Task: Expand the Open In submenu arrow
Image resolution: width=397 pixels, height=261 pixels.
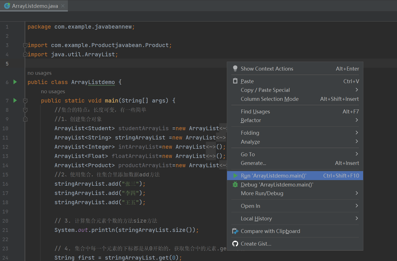Action: pyautogui.click(x=357, y=206)
